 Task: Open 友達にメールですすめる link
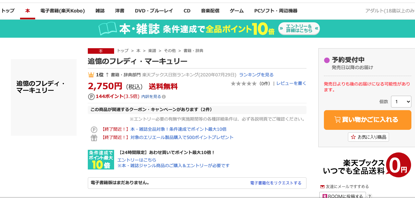click(347, 187)
